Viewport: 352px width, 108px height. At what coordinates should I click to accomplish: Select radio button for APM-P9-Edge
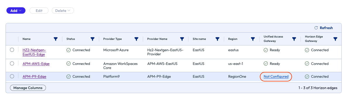(x=12, y=76)
